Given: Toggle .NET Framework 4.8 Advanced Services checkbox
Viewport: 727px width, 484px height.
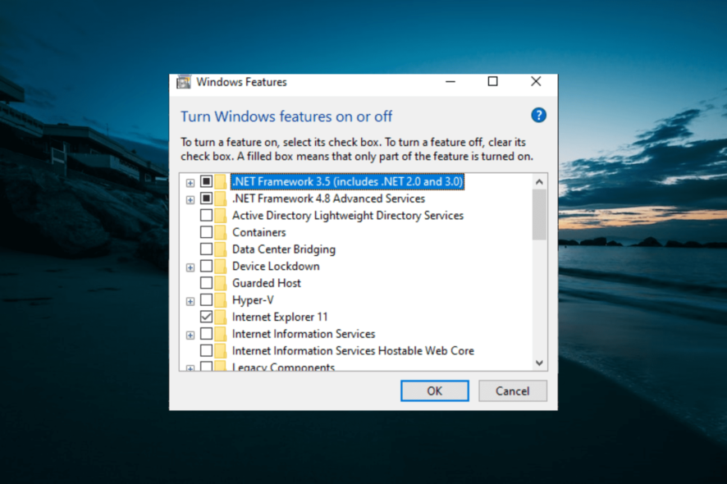Looking at the screenshot, I should pyautogui.click(x=206, y=199).
